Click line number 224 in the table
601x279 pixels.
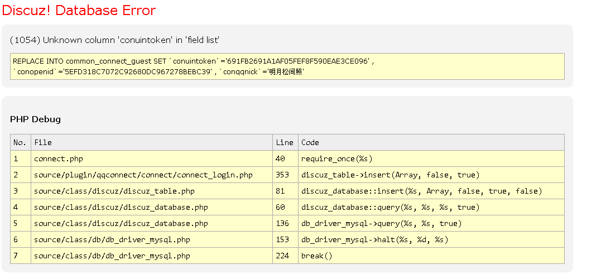(282, 256)
